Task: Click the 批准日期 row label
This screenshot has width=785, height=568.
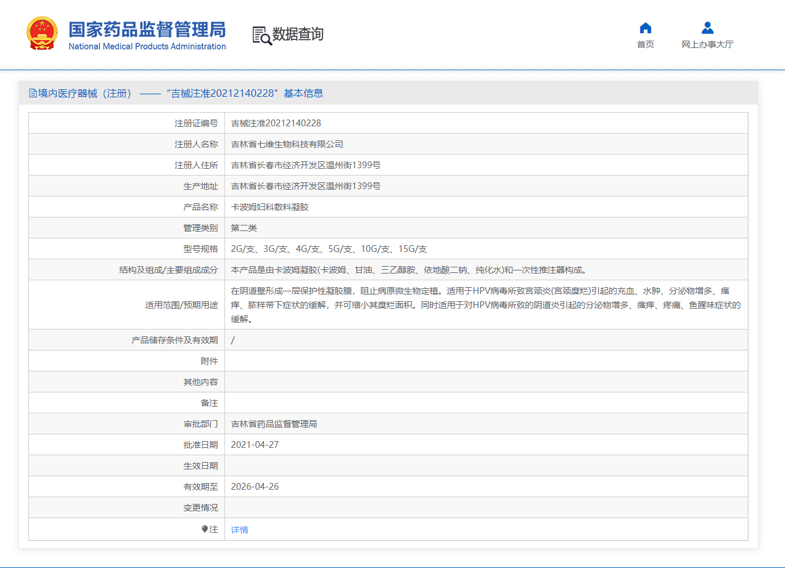Action: (x=200, y=445)
